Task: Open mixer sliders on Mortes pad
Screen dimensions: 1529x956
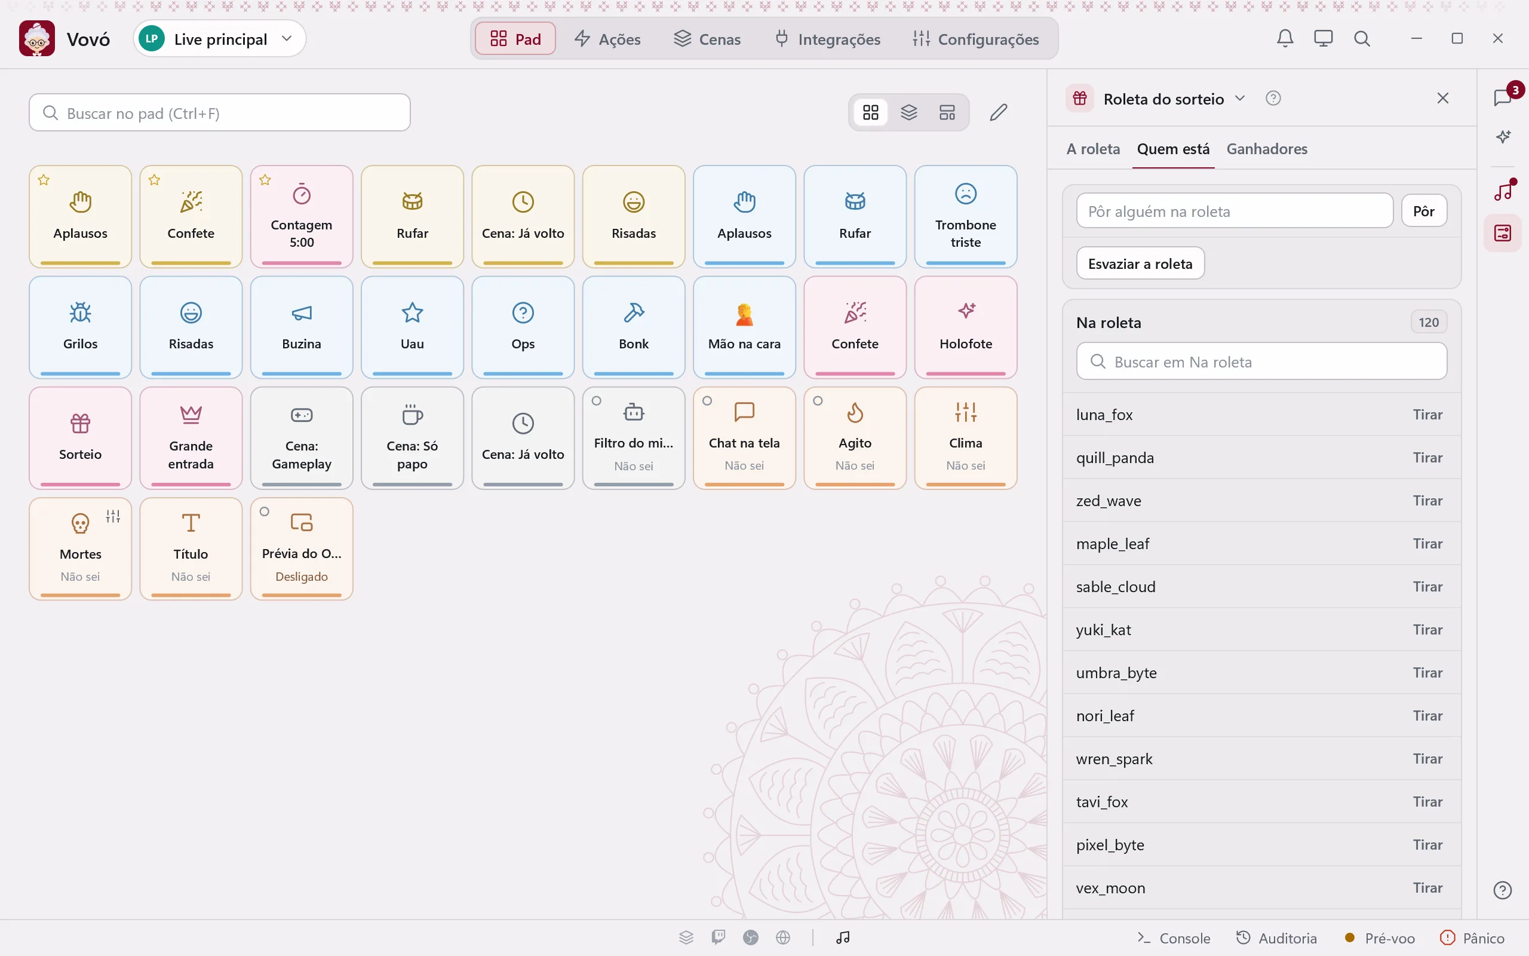Action: click(x=113, y=517)
